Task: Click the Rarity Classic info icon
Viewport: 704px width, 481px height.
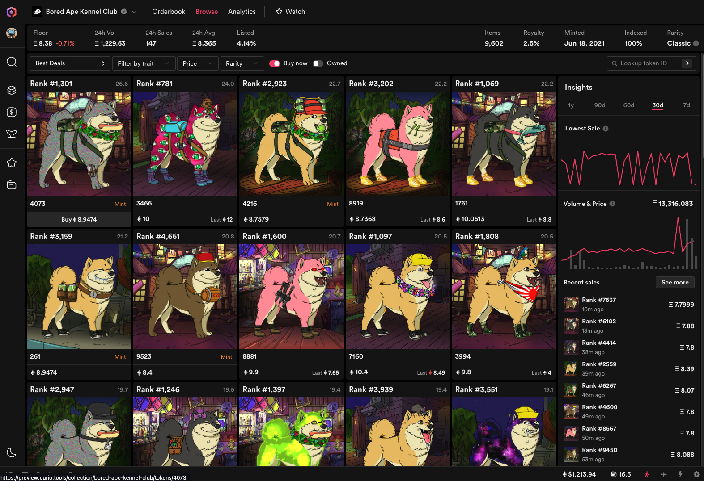Action: [x=696, y=43]
